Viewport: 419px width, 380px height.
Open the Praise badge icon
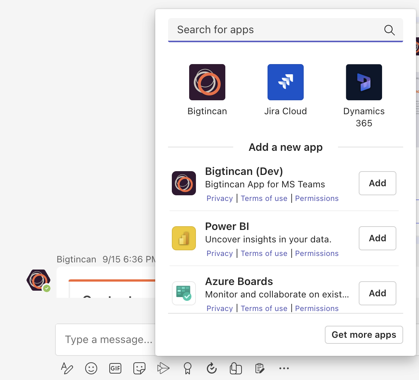click(x=188, y=368)
